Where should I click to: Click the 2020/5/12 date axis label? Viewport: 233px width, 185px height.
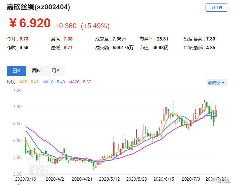coord(109,179)
